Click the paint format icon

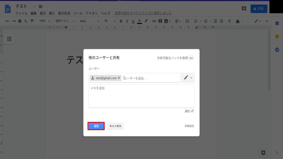pyautogui.click(x=32, y=21)
